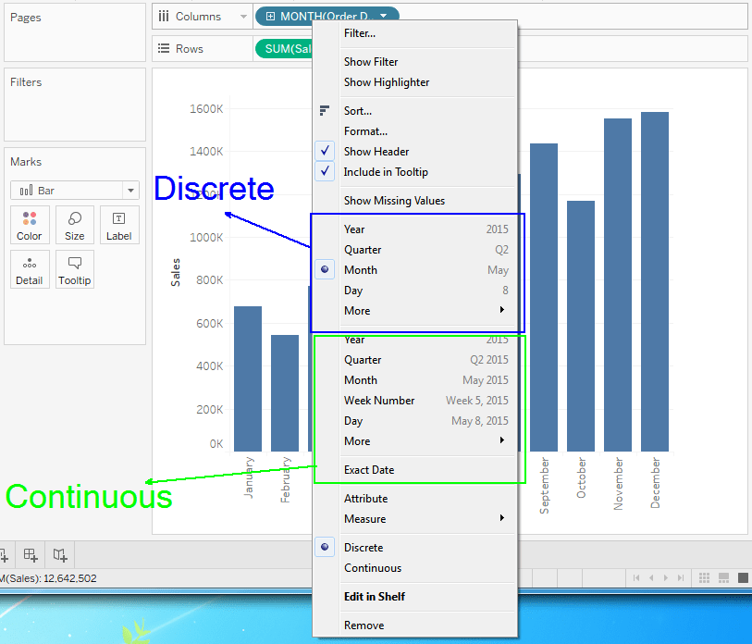Open the Tooltip marks card

[x=74, y=269]
